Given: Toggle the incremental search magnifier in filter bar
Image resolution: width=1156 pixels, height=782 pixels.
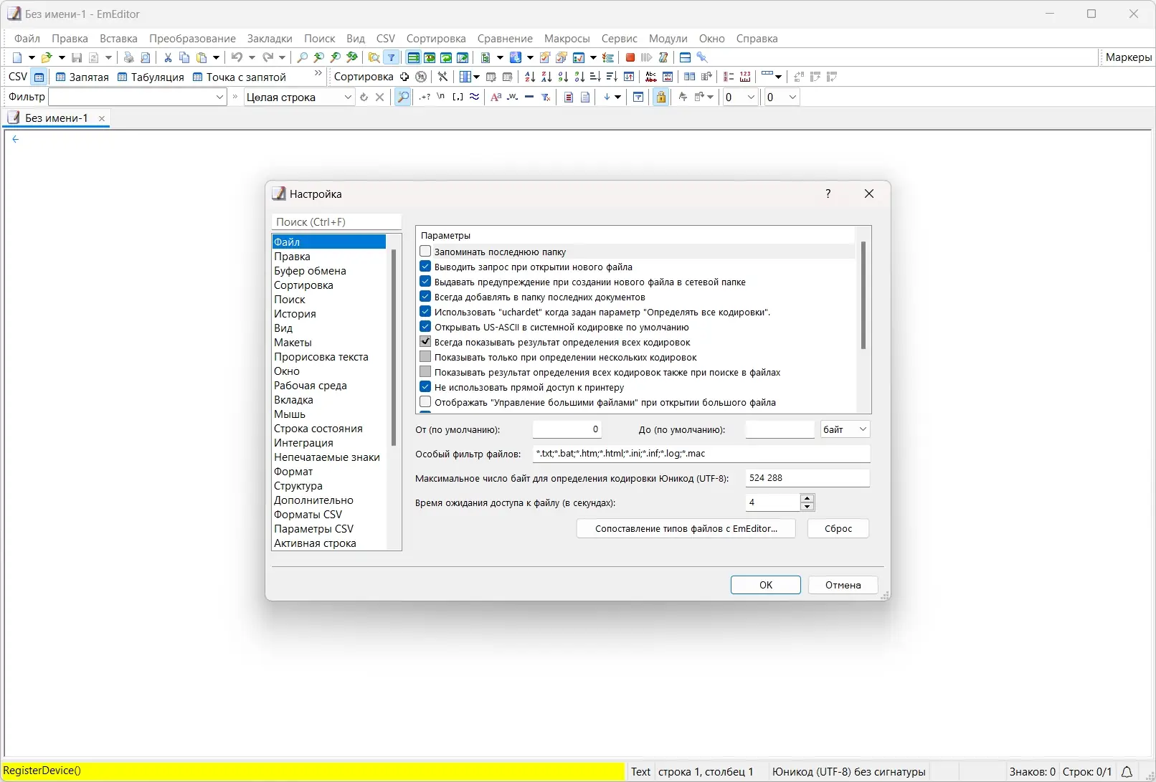Looking at the screenshot, I should click(x=403, y=97).
